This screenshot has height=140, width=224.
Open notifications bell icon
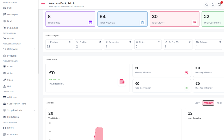[x=220, y=4]
